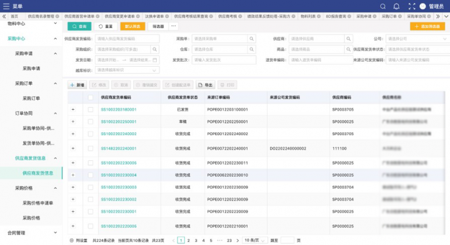This screenshot has width=450, height=245.
Task: Check the row SS1002202230004 checkbox
Action: coord(91,175)
